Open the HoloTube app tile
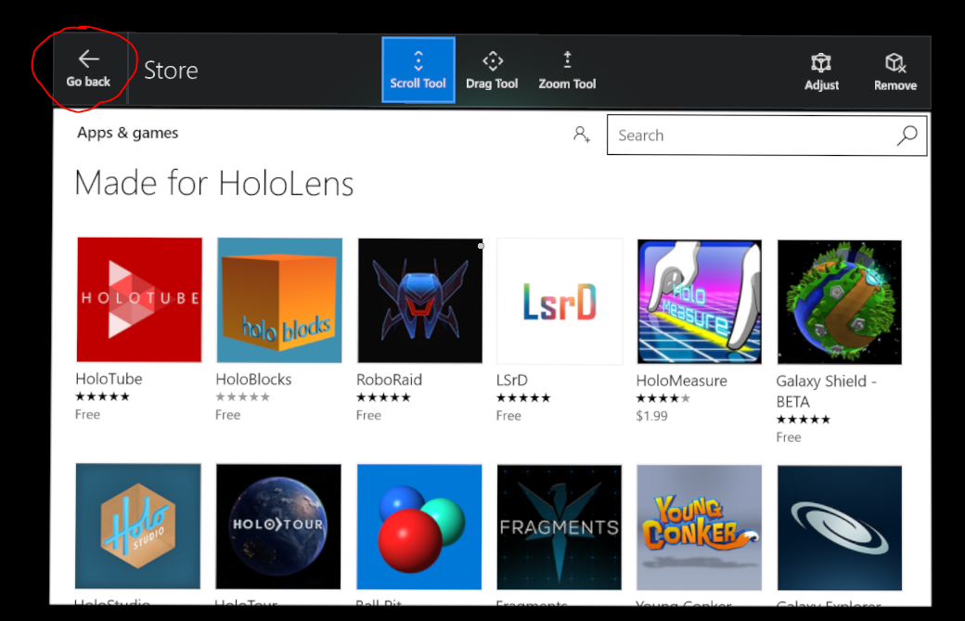 click(x=140, y=300)
